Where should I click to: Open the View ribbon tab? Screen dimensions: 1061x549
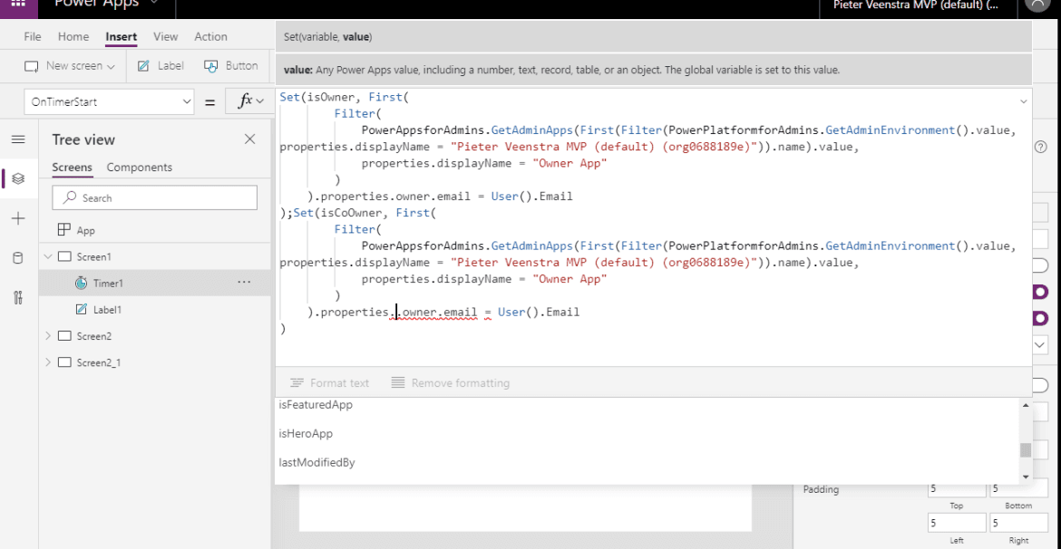[x=166, y=36]
